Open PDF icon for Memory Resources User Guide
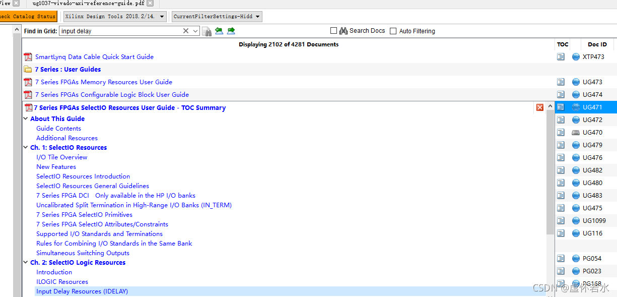Viewport: 617px width, 297px height. point(28,82)
